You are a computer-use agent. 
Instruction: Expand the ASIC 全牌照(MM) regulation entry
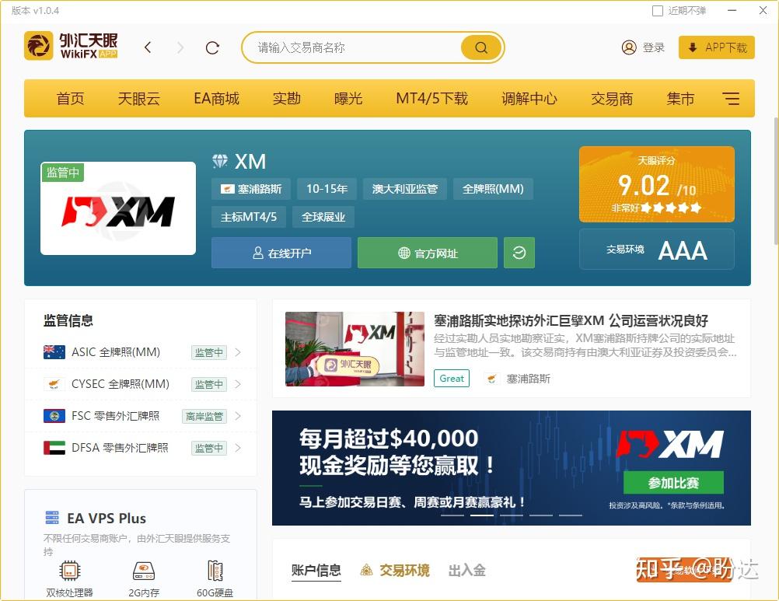238,352
